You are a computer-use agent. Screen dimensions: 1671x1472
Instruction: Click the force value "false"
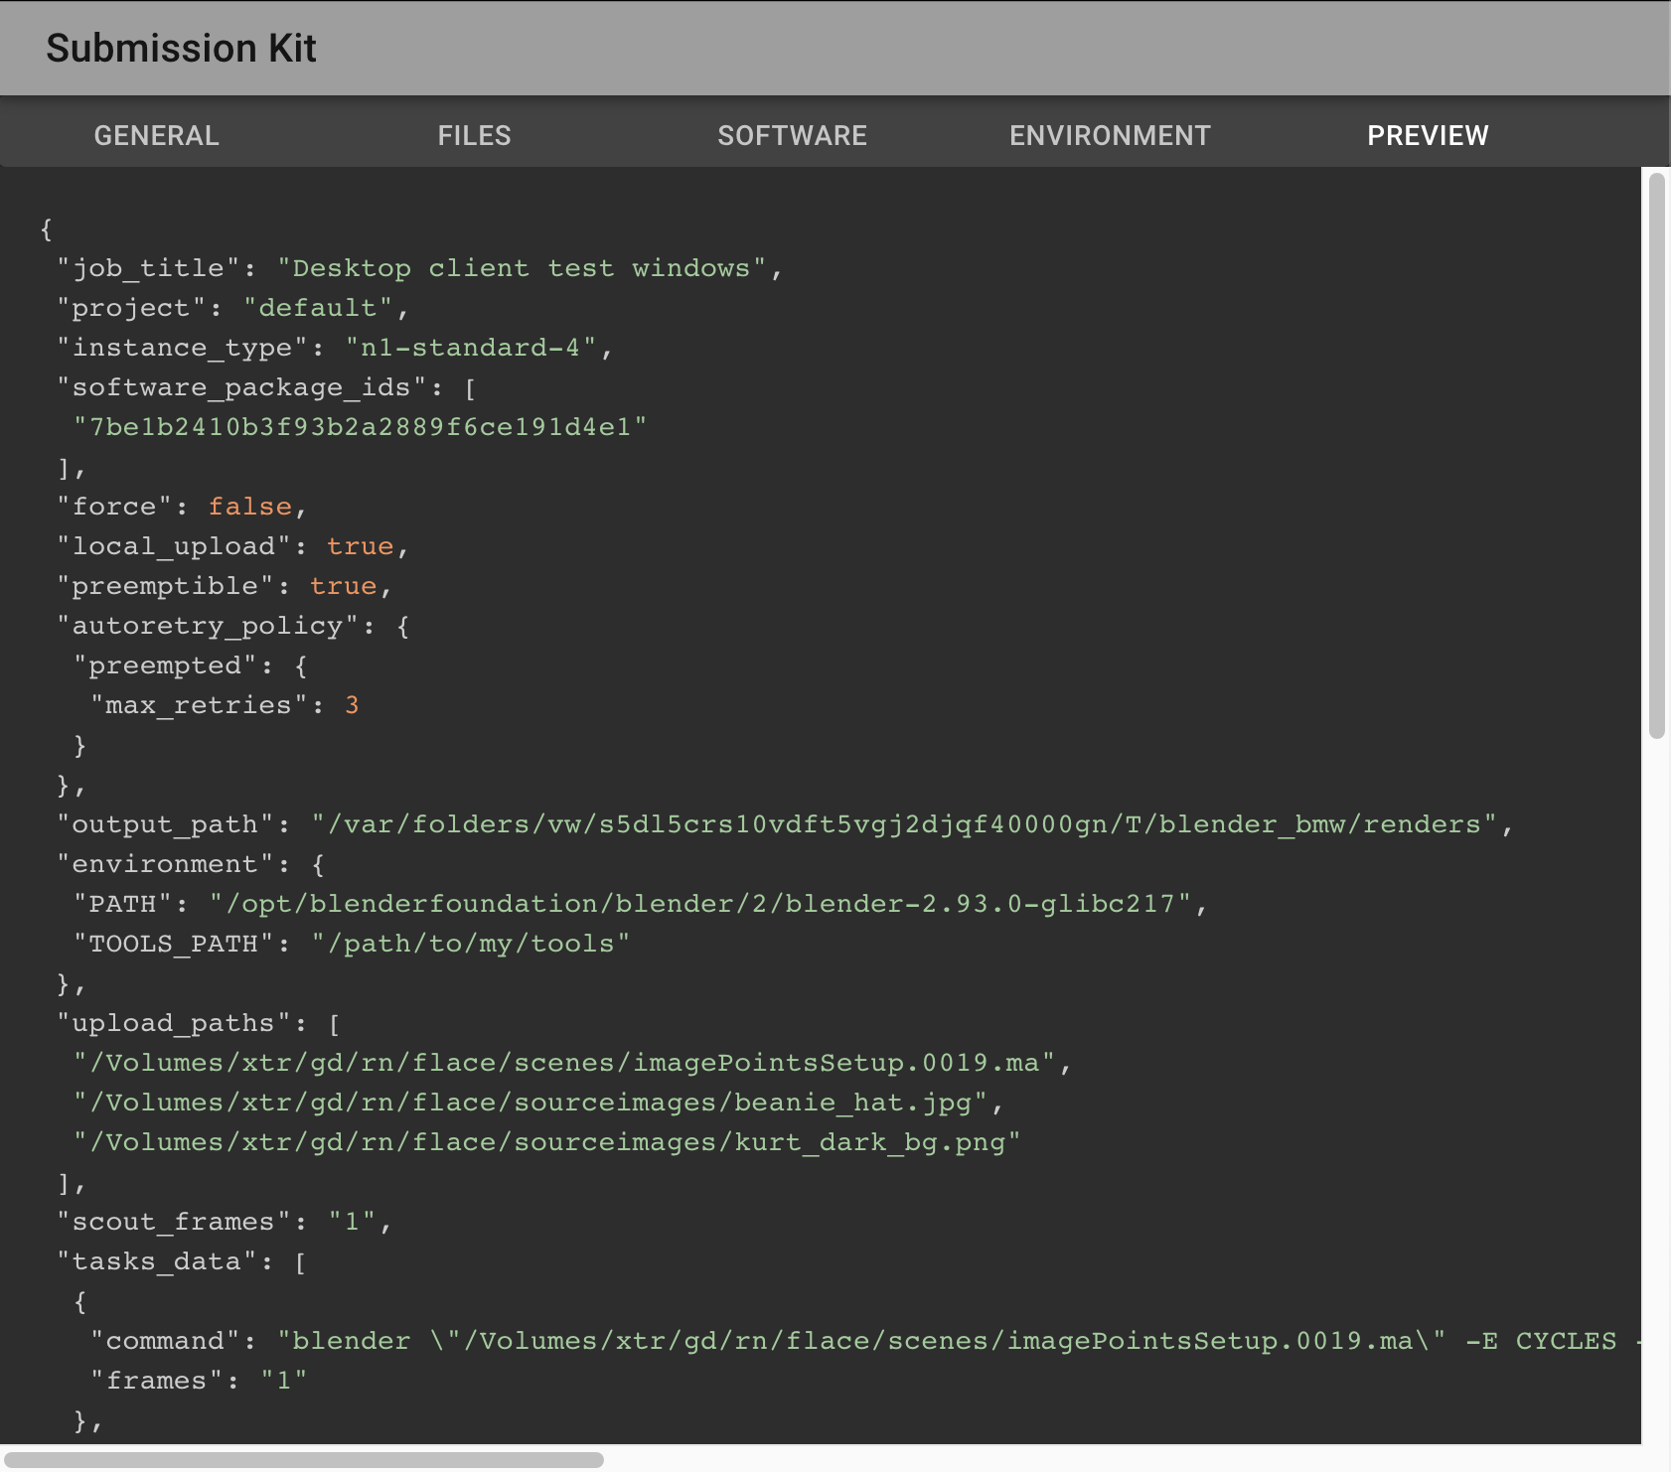coord(250,507)
